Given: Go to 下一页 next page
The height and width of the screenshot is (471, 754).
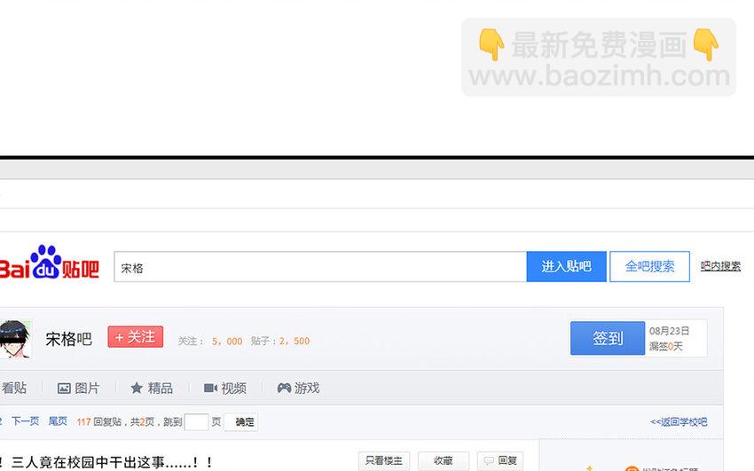Looking at the screenshot, I should (x=25, y=422).
